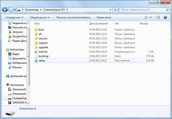Select the setup application icon
The image size is (172, 119).
point(36,60)
